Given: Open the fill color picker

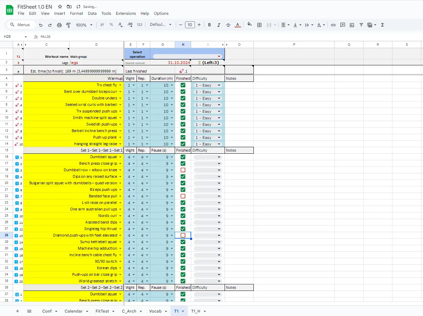Looking at the screenshot, I should [250, 25].
